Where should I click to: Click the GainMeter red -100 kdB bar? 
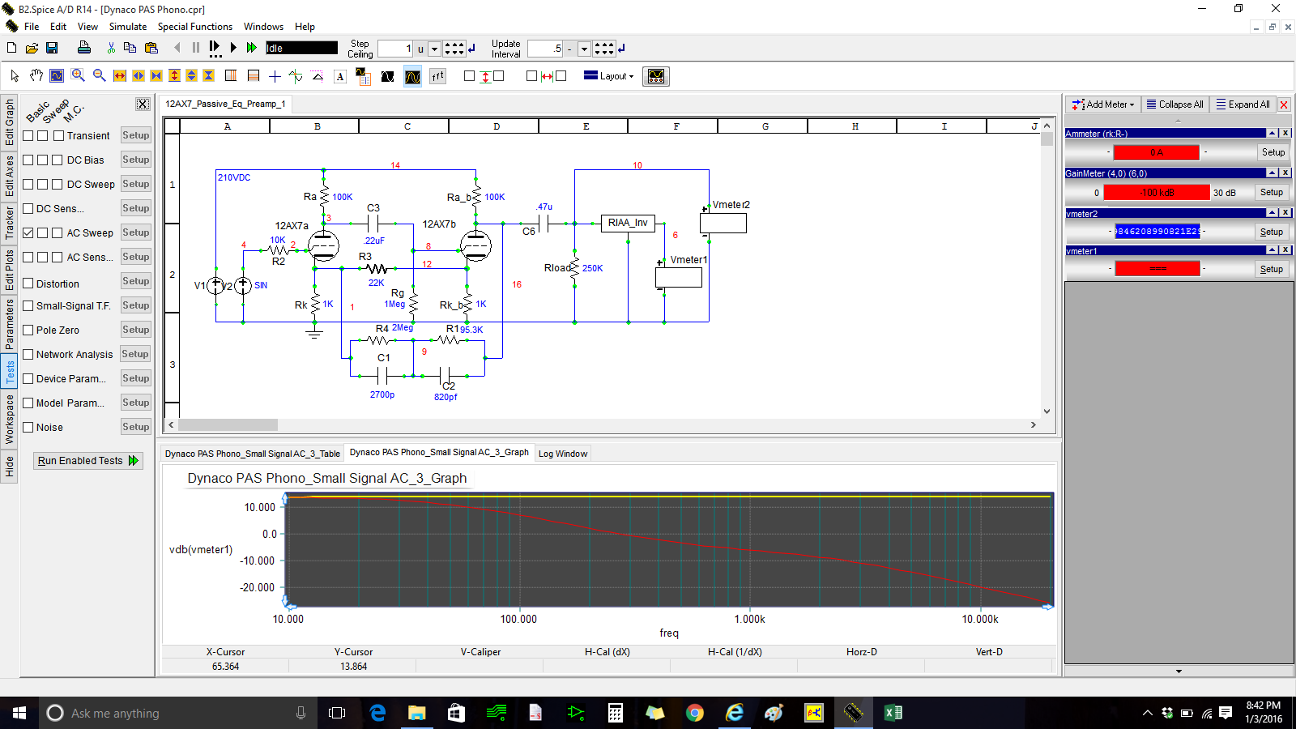pos(1157,192)
